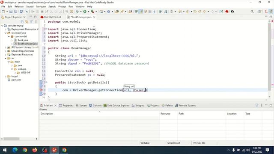The image size is (274, 154).
Task: Expand the target folder node
Action: 6,76
